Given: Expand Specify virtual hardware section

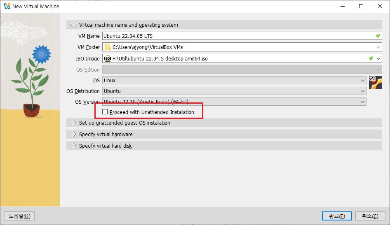Looking at the screenshot, I should pos(224,134).
